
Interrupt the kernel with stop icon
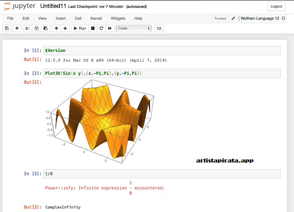pyautogui.click(x=93, y=28)
